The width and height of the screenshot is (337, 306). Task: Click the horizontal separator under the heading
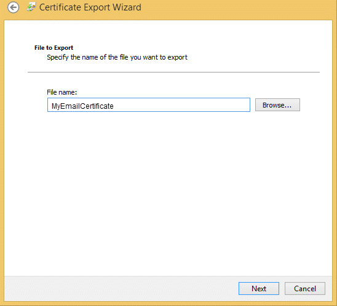(173, 72)
